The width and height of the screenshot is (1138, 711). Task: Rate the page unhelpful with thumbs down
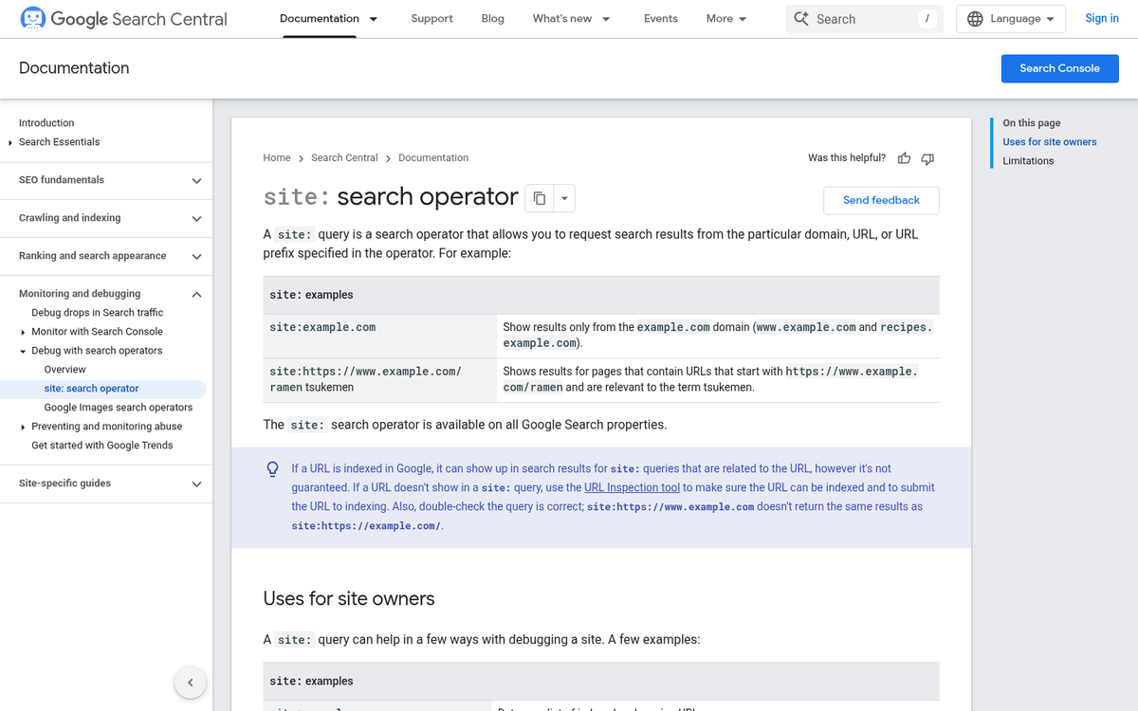click(927, 158)
